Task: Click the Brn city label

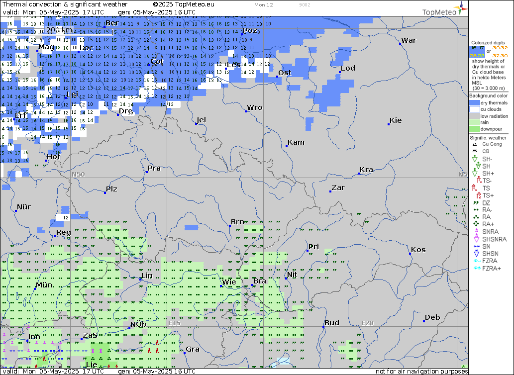Action: point(237,222)
